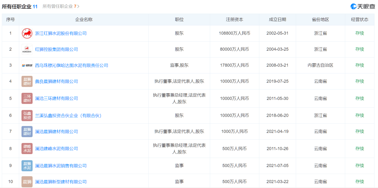Click the blue 晨狮水泥 company icon
The height and width of the screenshot is (188, 378).
click(x=27, y=166)
